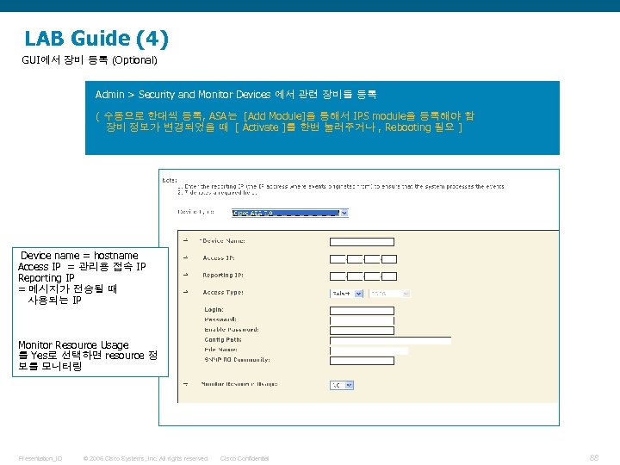Click the first octet of Access IP
620x465 pixels.
coord(338,259)
